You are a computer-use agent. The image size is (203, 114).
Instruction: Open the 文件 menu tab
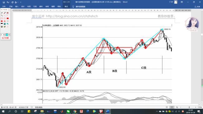[4, 7]
